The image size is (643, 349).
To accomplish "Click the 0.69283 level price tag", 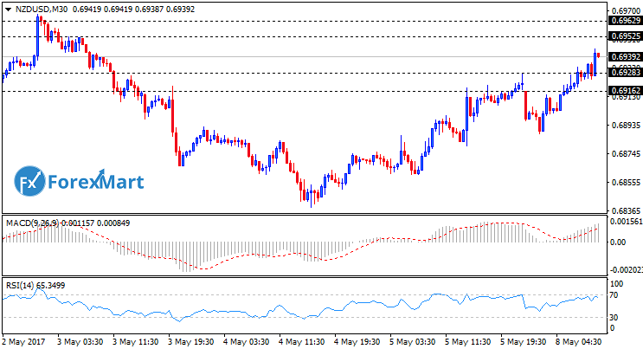I will (x=625, y=73).
